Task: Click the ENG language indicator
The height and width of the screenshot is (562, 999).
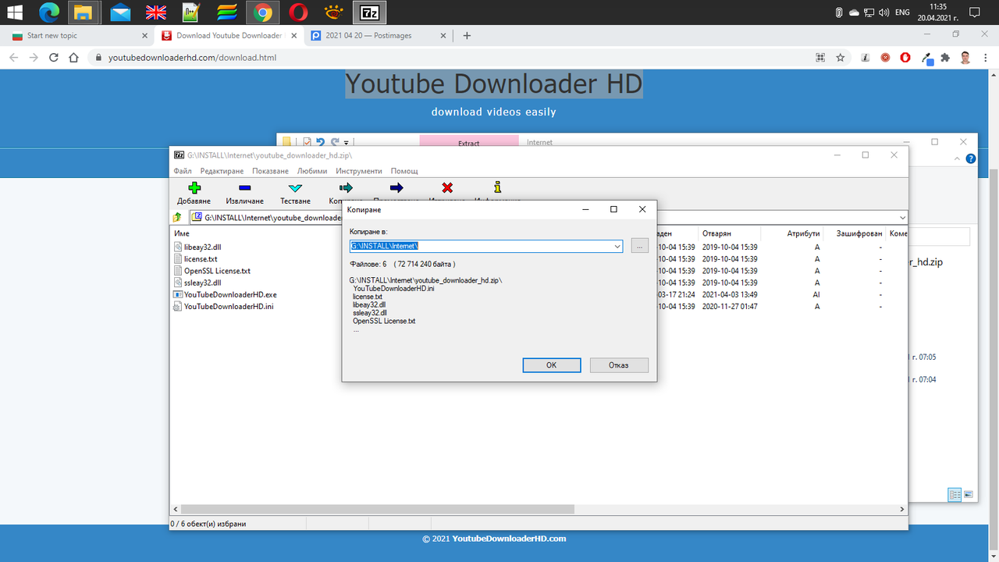Action: click(x=902, y=12)
